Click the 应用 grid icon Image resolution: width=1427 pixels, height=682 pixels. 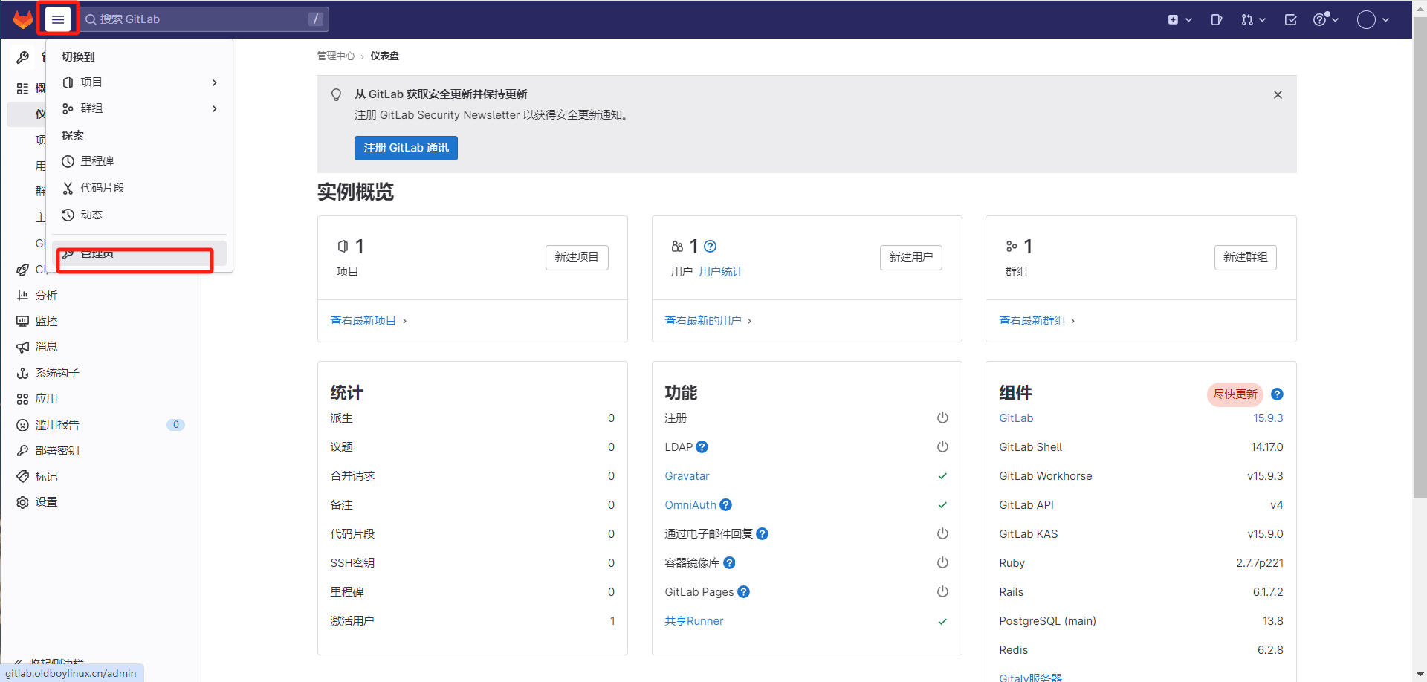(x=22, y=399)
